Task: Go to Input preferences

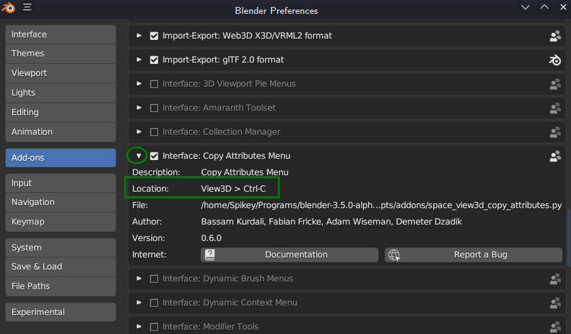Action: click(61, 183)
